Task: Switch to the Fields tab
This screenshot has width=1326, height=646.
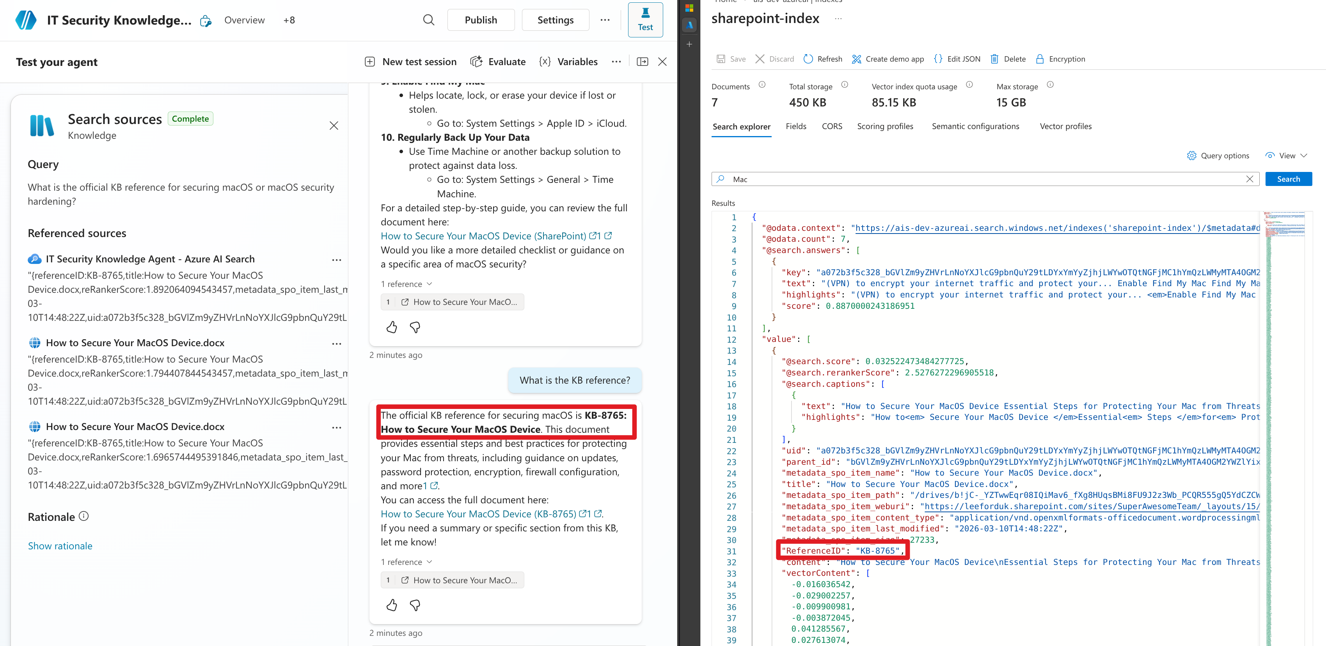Action: click(x=796, y=126)
